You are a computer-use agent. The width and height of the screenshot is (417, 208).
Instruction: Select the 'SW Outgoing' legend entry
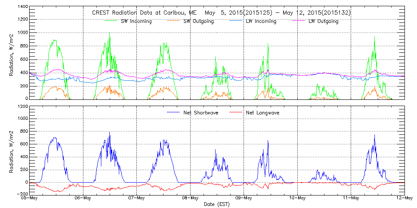(198, 21)
